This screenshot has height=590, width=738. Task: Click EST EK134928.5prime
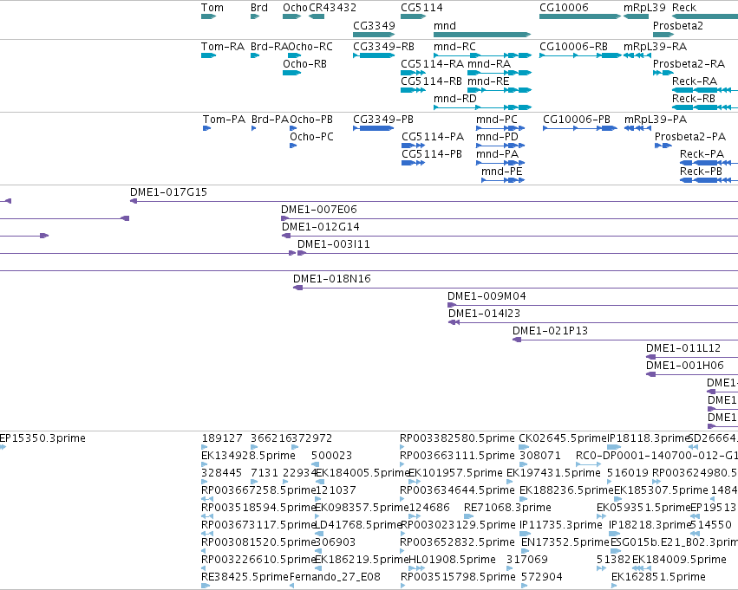pos(205,464)
